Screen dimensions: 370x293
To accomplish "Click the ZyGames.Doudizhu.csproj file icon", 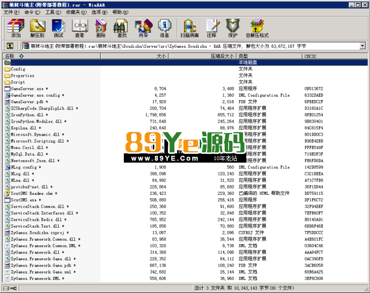I will 7,233.
